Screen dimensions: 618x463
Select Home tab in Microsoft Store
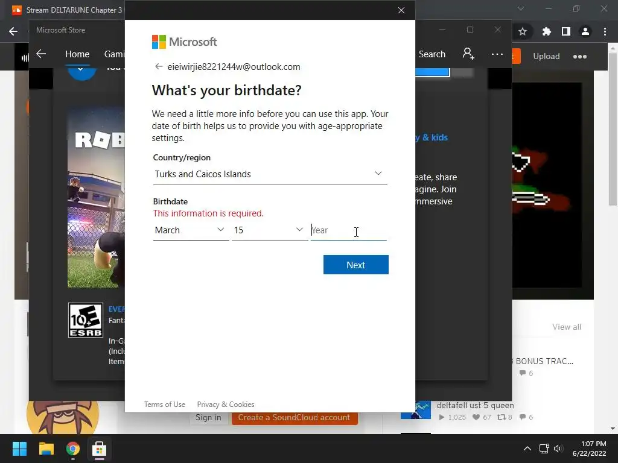click(x=77, y=54)
